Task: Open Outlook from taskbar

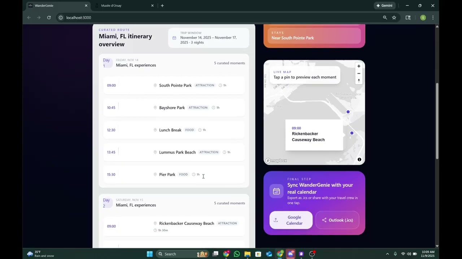Action: coord(269,254)
